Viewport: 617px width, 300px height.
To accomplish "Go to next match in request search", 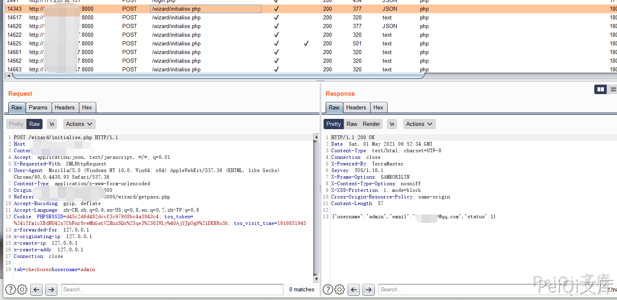I will 51,289.
